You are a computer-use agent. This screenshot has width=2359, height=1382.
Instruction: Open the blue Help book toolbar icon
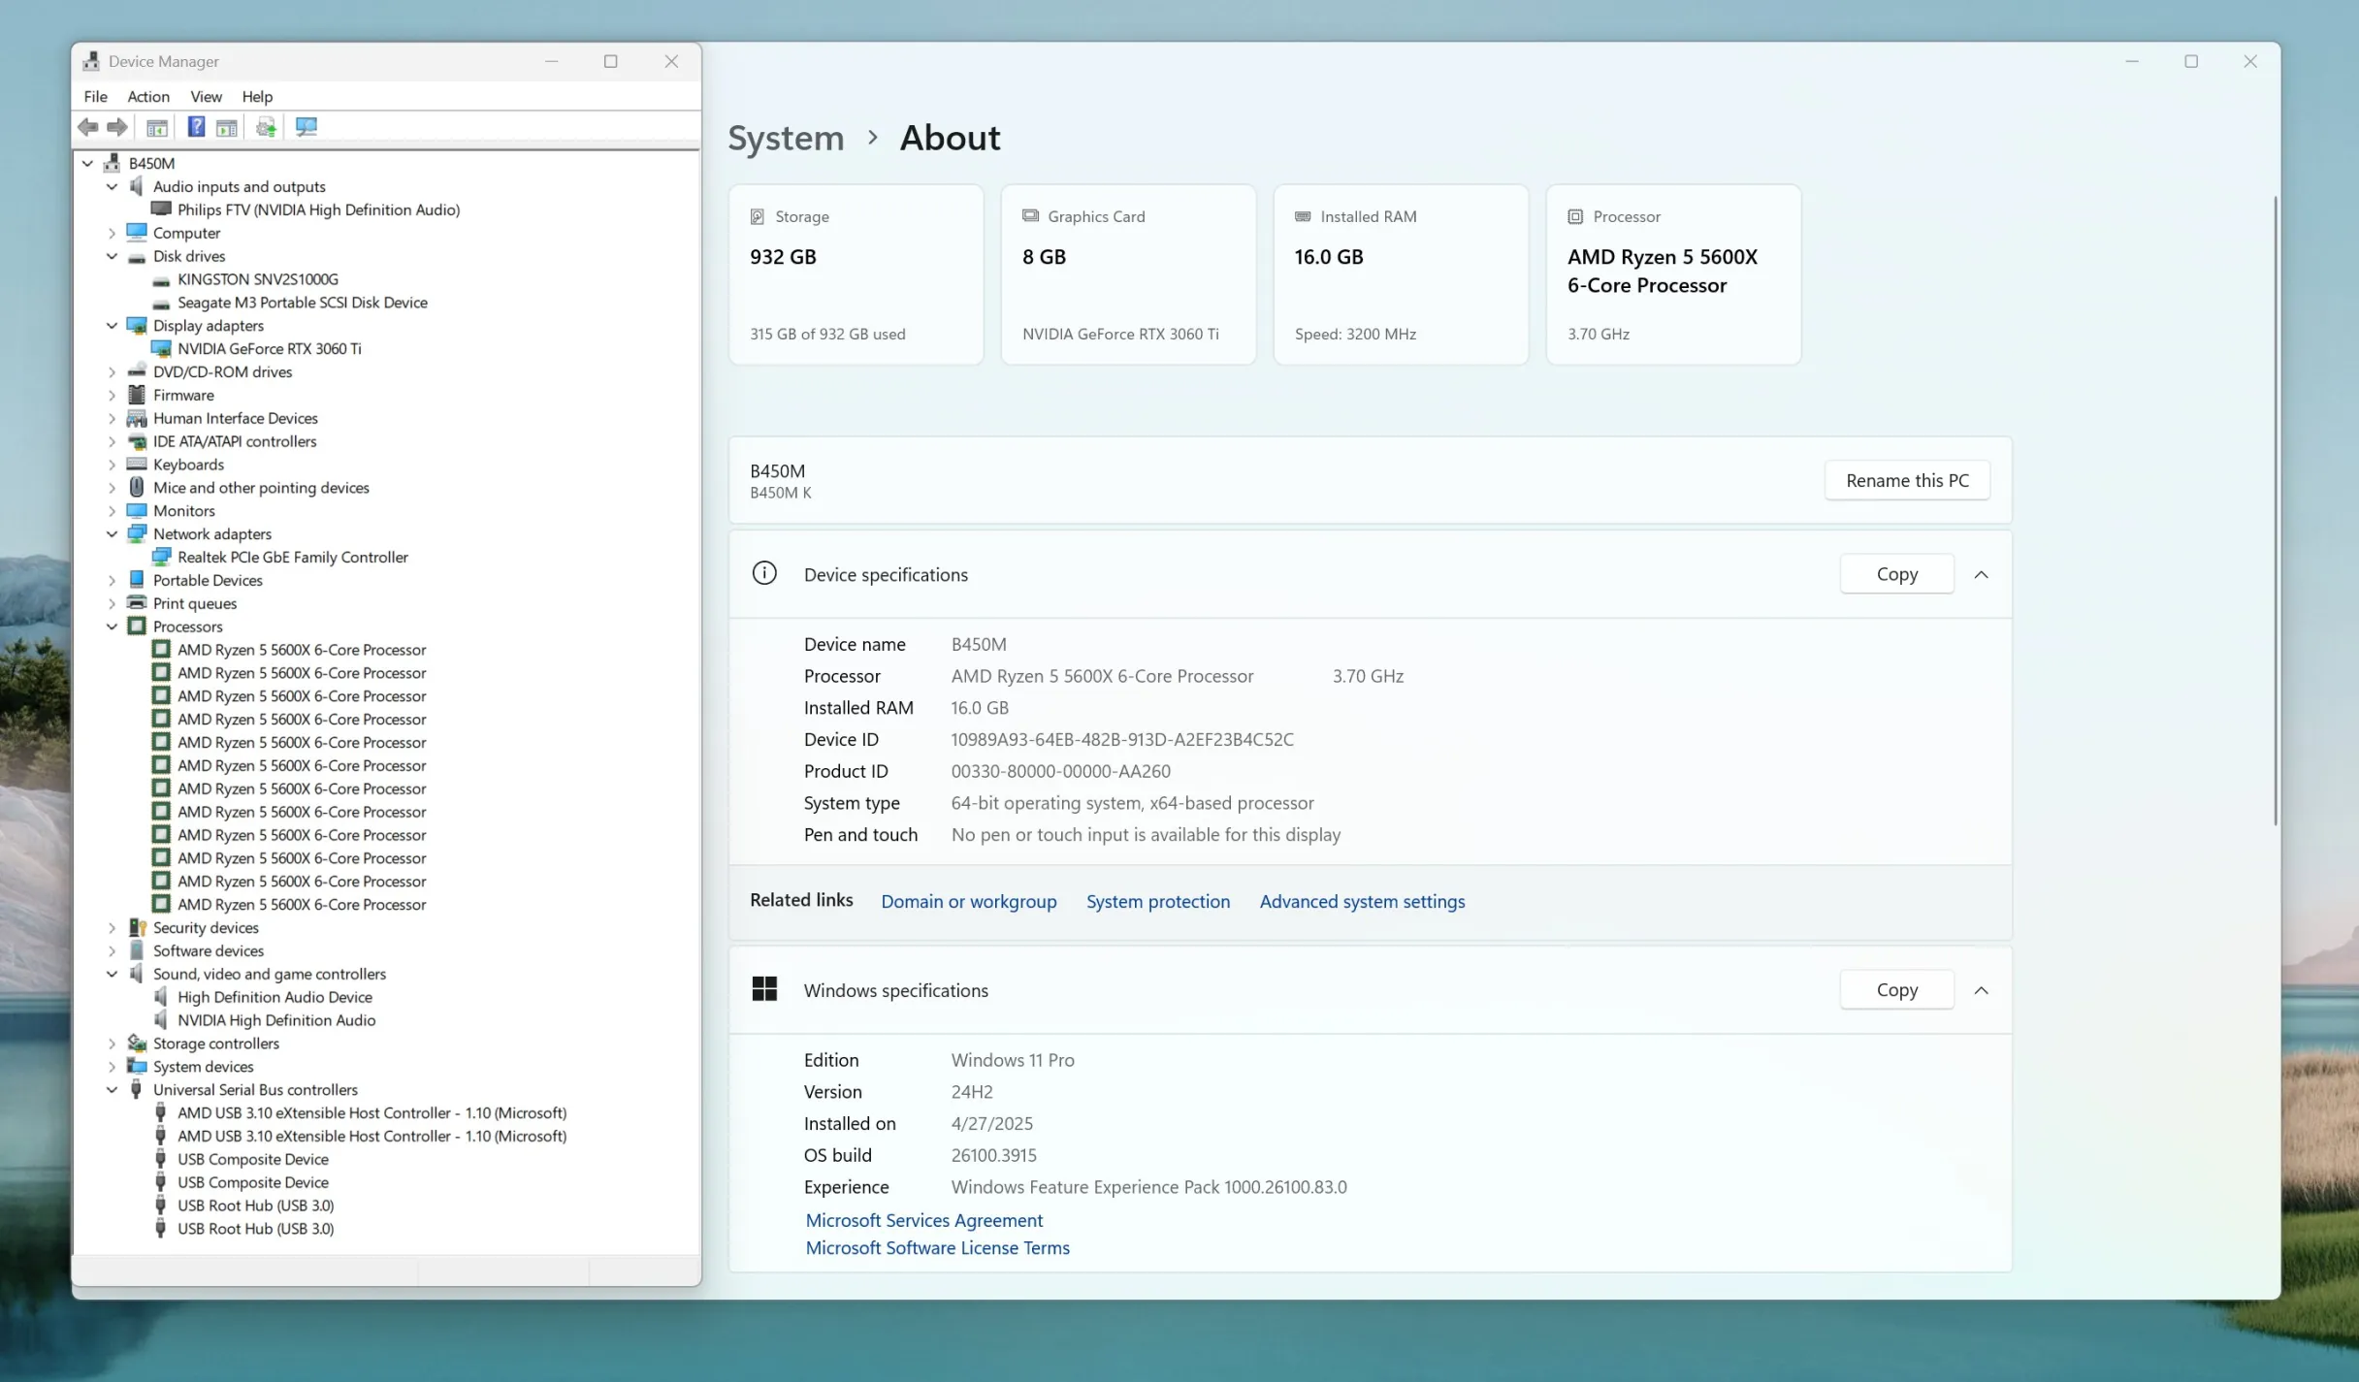[196, 127]
